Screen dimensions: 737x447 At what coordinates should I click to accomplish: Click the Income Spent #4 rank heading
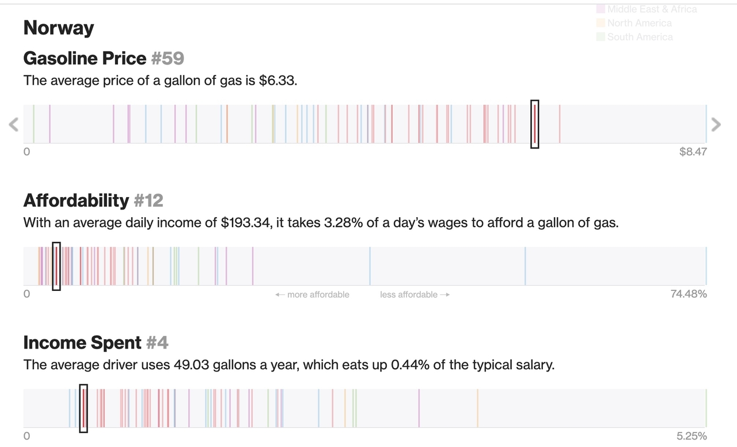[x=96, y=343]
